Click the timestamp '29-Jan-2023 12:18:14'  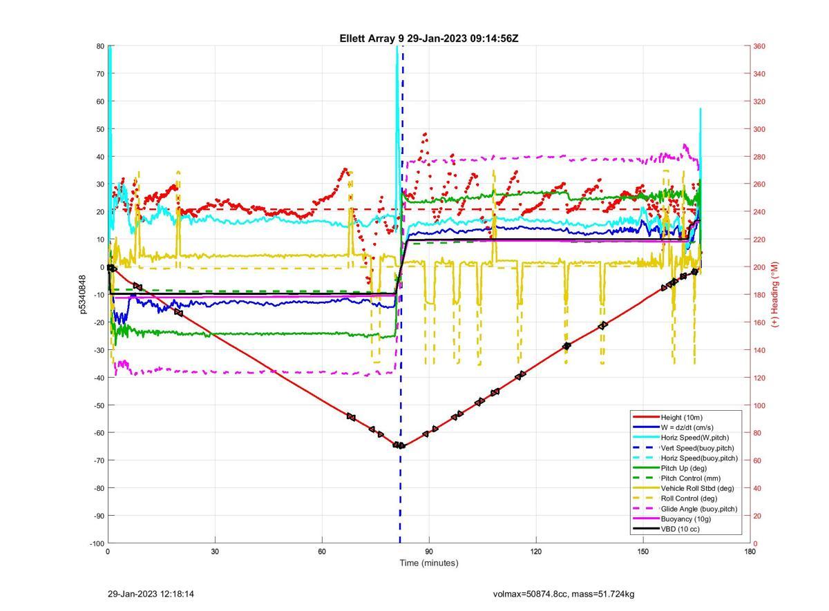pos(151,594)
